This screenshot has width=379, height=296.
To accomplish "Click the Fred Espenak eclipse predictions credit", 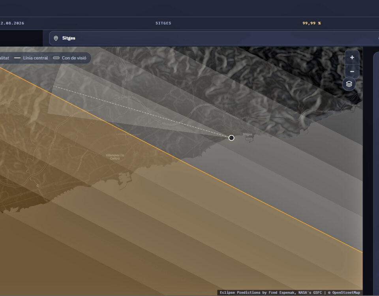I will (x=271, y=292).
